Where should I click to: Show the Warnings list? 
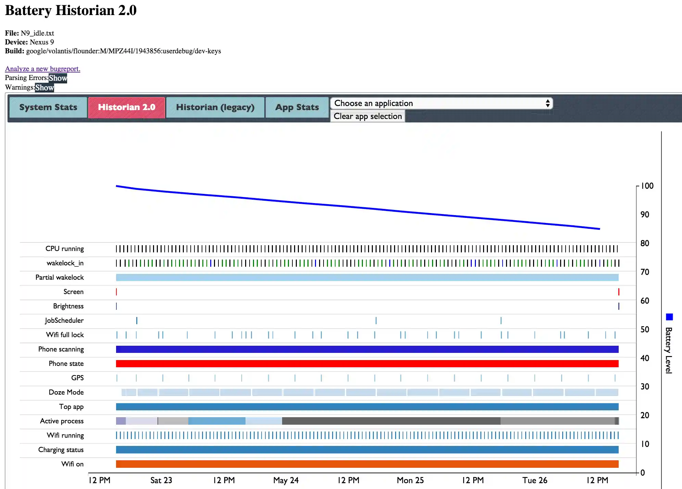(x=45, y=88)
